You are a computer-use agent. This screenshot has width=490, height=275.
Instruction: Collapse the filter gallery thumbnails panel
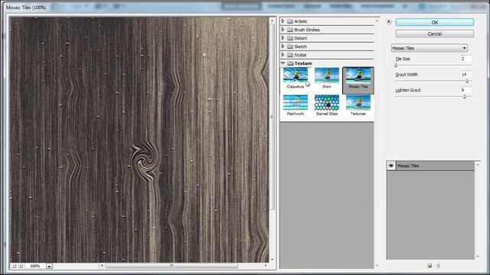tap(388, 22)
